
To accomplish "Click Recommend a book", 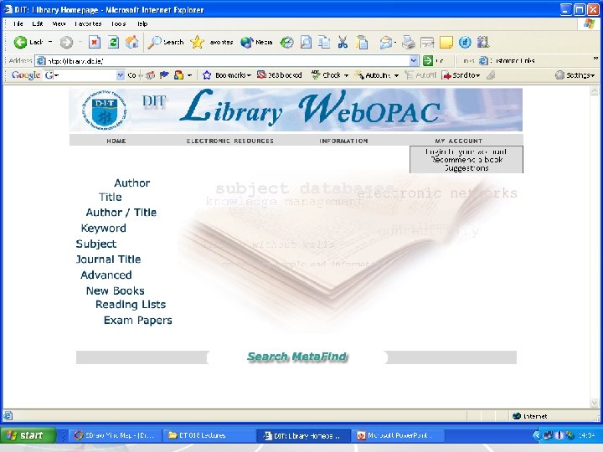I will click(x=466, y=160).
